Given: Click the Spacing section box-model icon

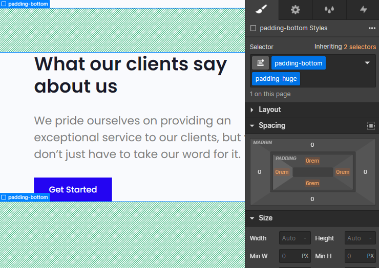Looking at the screenshot, I should pyautogui.click(x=371, y=126).
